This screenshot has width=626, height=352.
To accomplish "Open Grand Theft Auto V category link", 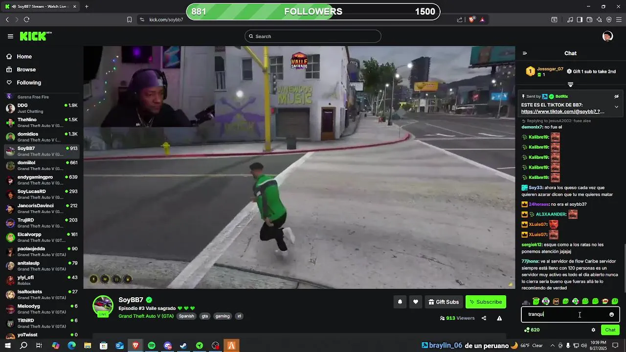I will coord(146,316).
